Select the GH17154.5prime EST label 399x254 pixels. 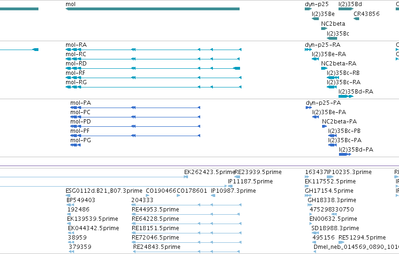[329, 191]
